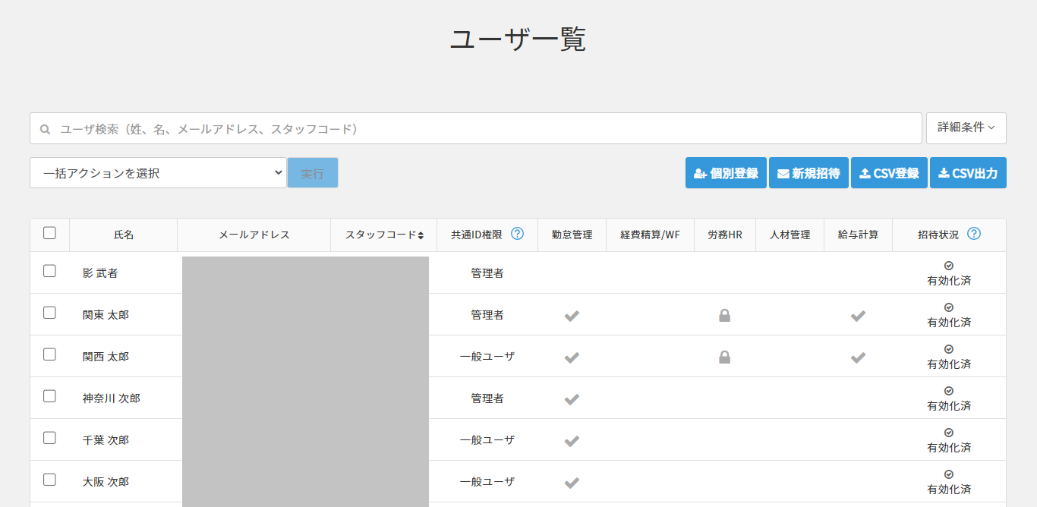Click the CSV登録 upload button
This screenshot has height=507, width=1037.
(889, 173)
